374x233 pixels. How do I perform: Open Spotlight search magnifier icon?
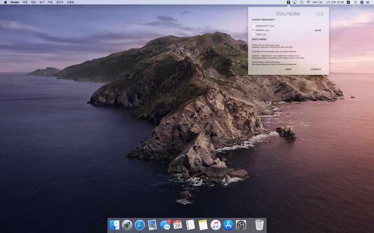[355, 2]
